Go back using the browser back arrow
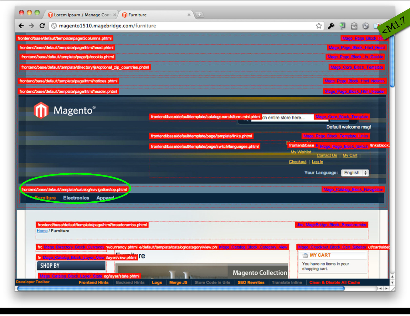The image size is (410, 316). [x=21, y=26]
